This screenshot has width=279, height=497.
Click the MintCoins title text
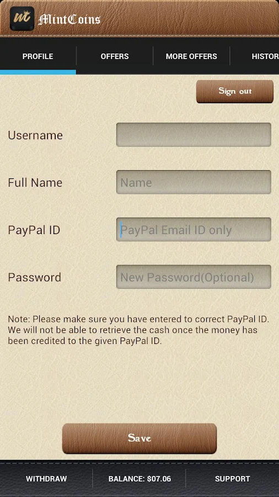pyautogui.click(x=69, y=19)
